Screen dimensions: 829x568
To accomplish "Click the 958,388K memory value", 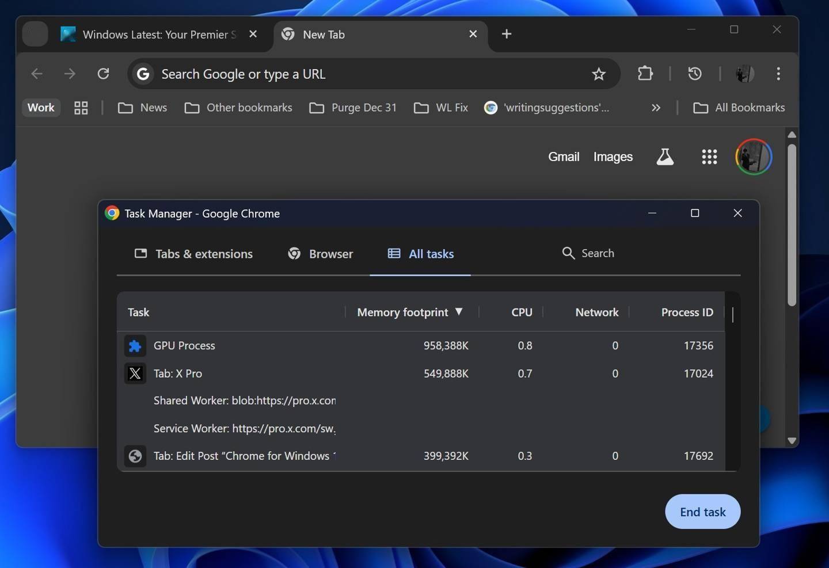I will coord(446,346).
